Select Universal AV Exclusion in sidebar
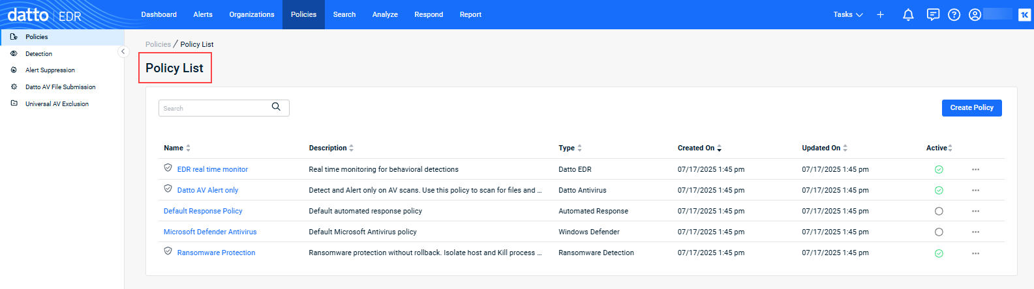 coord(57,104)
